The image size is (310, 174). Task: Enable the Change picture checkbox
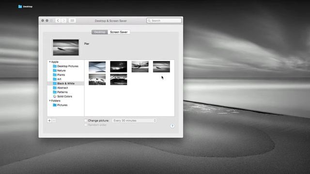point(86,120)
